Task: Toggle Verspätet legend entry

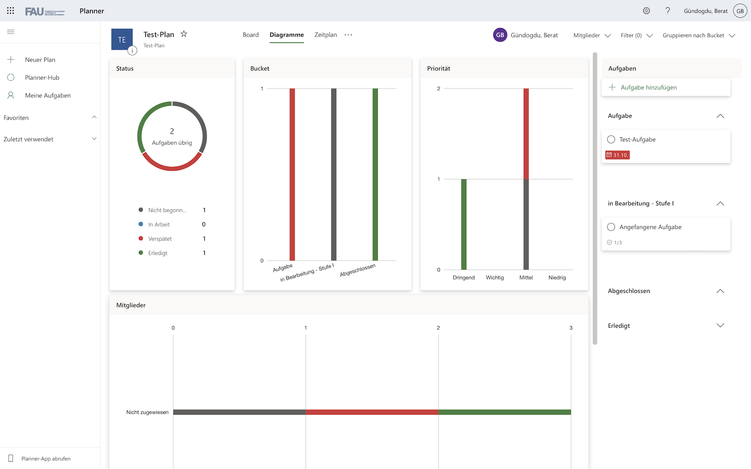Action: coord(172,239)
